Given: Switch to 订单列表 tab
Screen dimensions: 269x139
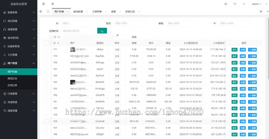Looking at the screenshot, I should [97, 12].
